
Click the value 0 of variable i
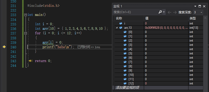[x=146, y=23]
